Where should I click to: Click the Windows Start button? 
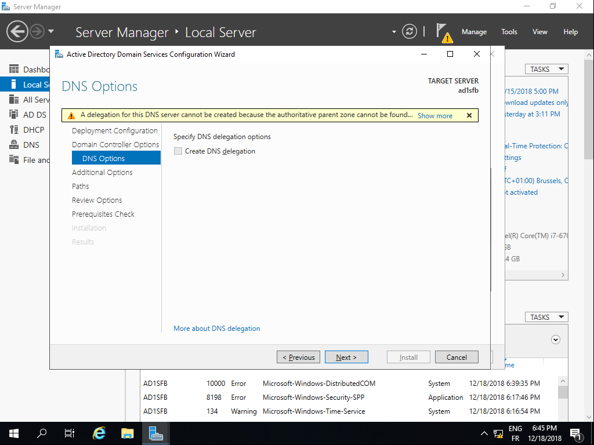[14, 433]
